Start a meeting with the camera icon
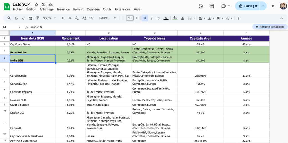The image size is (288, 143). (224, 6)
